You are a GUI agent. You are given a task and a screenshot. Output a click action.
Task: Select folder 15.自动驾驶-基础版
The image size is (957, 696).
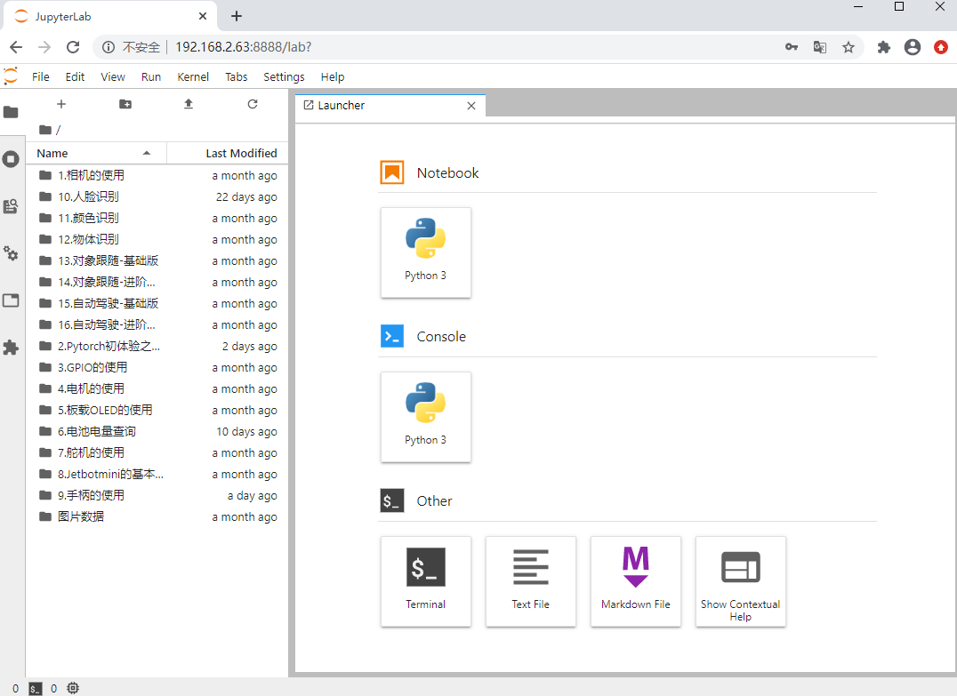coord(157,304)
